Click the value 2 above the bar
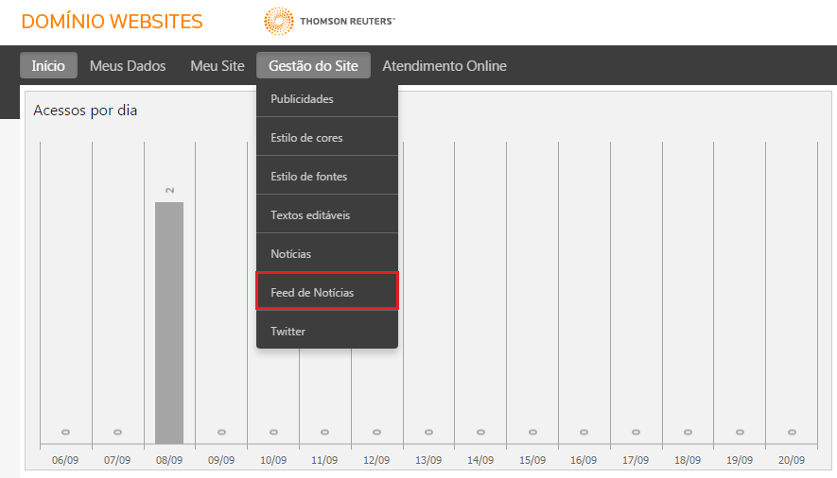The height and width of the screenshot is (478, 837). tap(169, 190)
